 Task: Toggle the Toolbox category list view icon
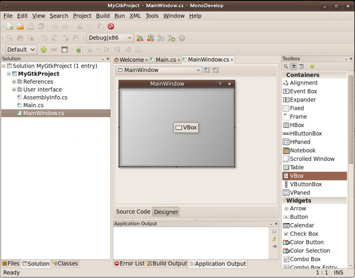(x=294, y=66)
